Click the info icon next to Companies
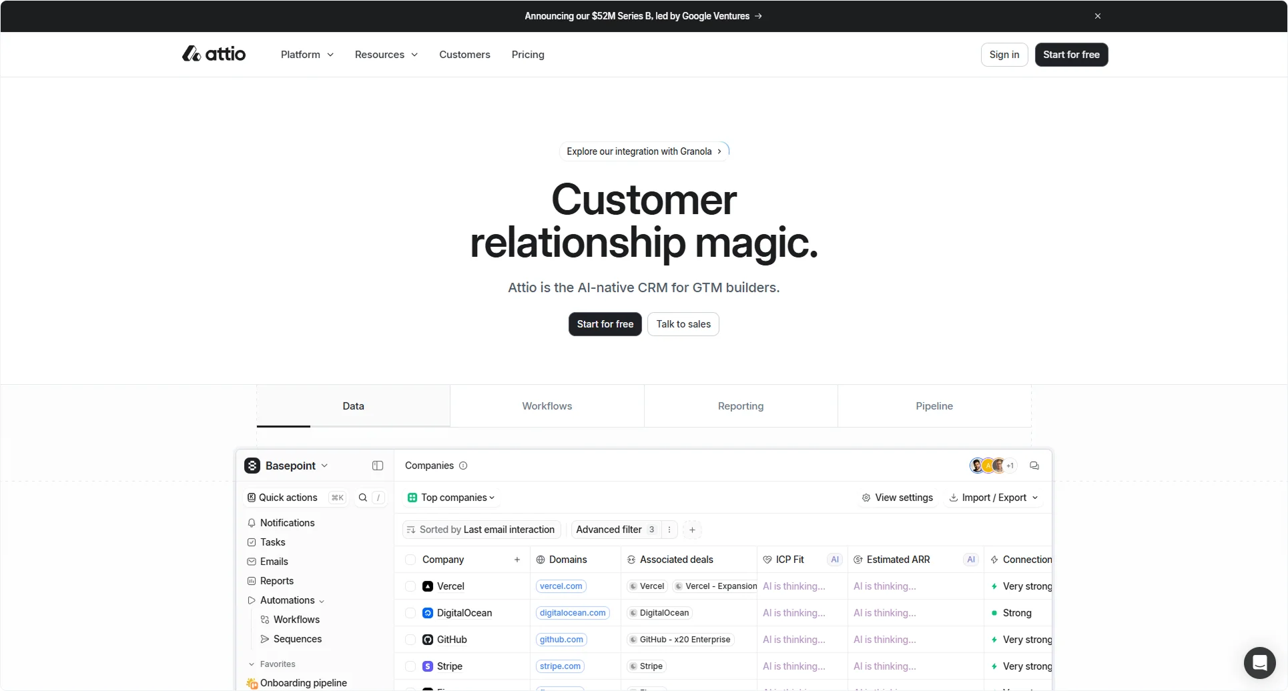 [463, 466]
